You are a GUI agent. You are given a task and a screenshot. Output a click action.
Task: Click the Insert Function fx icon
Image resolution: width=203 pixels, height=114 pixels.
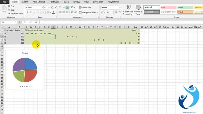36,22
